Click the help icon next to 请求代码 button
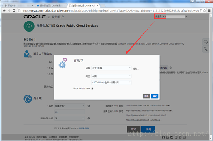Screen dimensions: 213x141 (170, 68)
